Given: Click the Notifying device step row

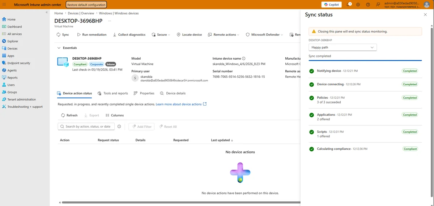Looking at the screenshot, I should [x=365, y=71].
